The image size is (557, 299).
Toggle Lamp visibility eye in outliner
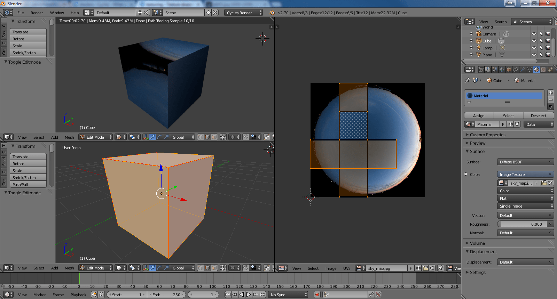click(x=534, y=48)
